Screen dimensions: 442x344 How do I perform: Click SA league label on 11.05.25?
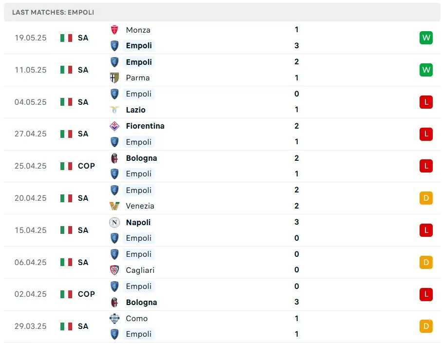click(83, 70)
